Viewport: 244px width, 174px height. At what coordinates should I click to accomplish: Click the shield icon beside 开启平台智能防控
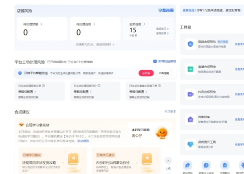point(20,73)
